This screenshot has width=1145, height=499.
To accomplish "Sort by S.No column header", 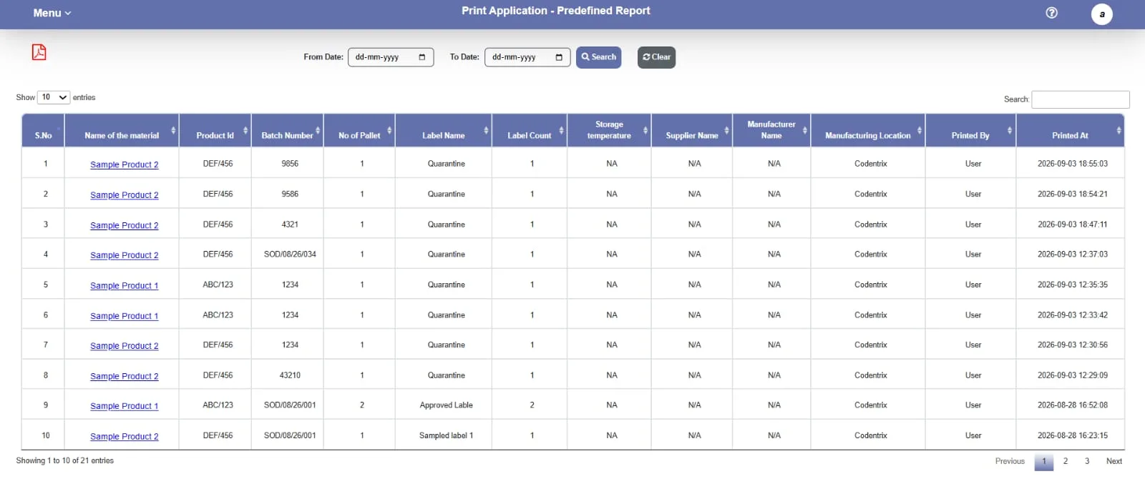I will [43, 131].
